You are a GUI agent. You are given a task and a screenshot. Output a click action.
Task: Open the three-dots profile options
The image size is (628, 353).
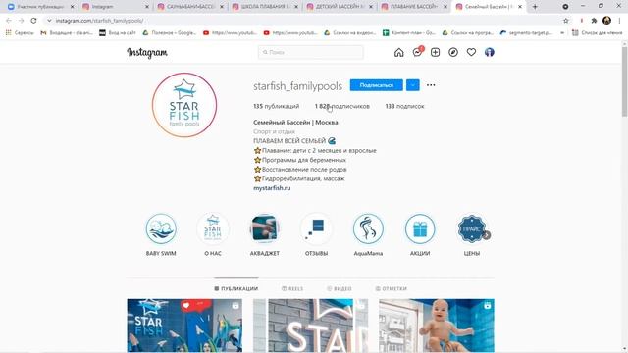[431, 85]
